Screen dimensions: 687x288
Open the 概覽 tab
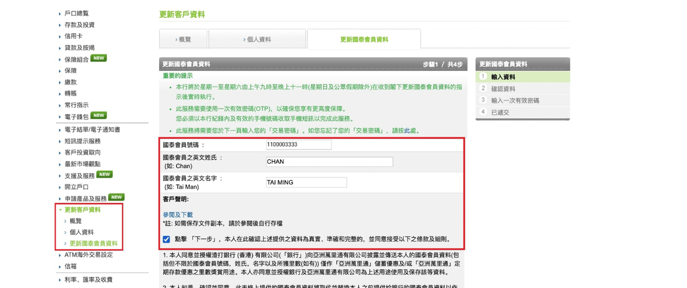tap(183, 40)
